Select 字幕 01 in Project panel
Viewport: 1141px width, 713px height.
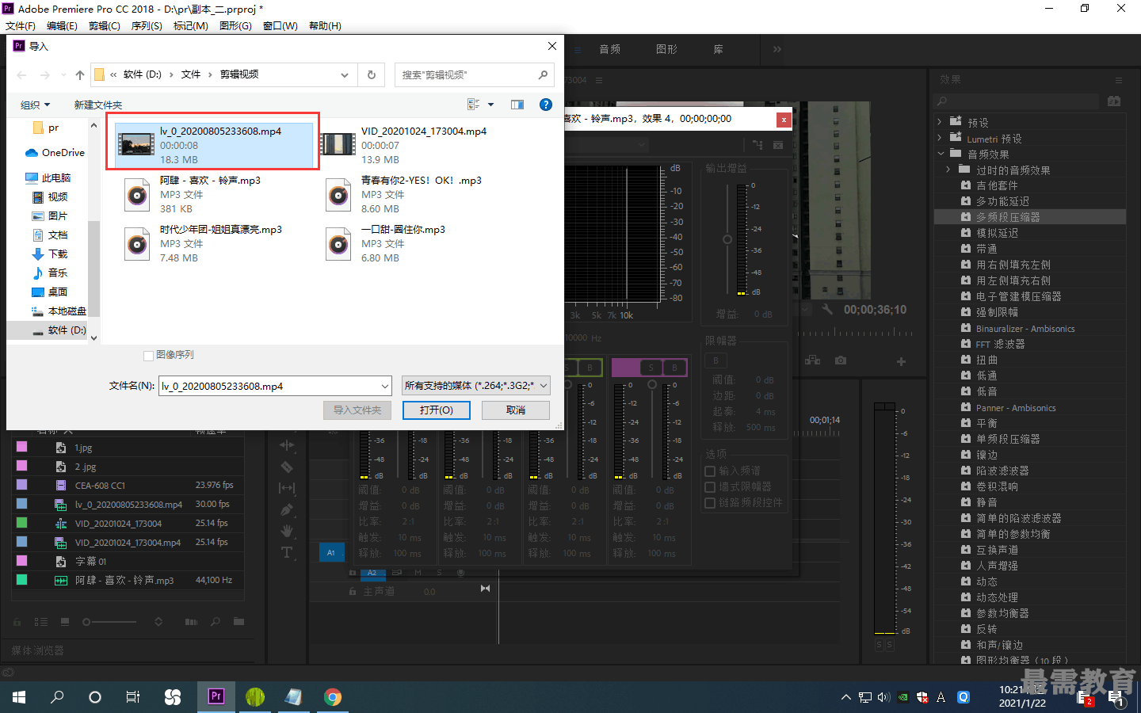click(x=90, y=561)
